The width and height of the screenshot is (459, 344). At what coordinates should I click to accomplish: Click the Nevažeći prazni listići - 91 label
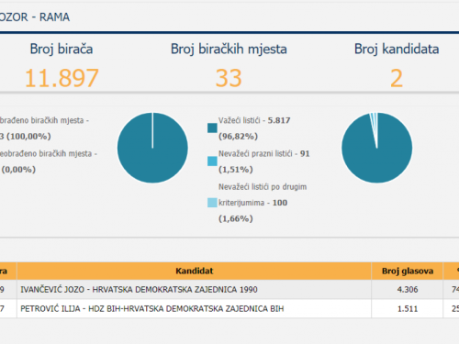pos(264,153)
